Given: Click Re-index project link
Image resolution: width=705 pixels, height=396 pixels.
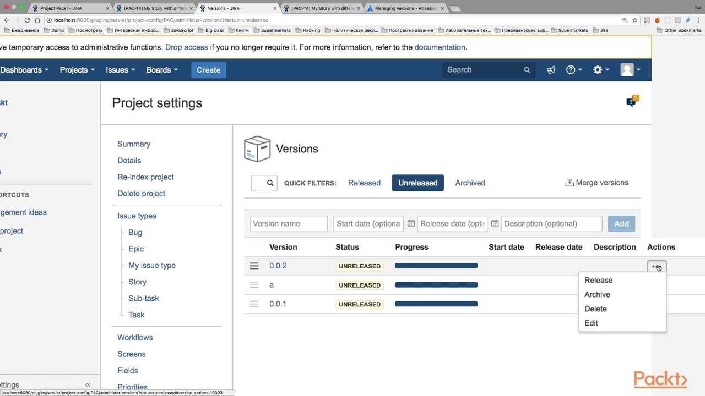Looking at the screenshot, I should tap(145, 177).
